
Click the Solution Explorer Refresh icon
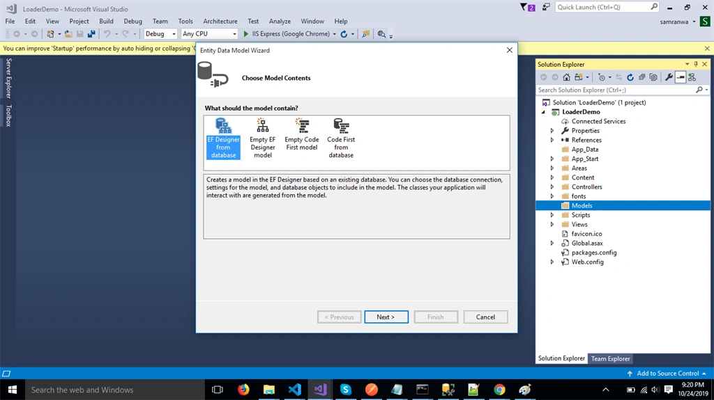630,77
